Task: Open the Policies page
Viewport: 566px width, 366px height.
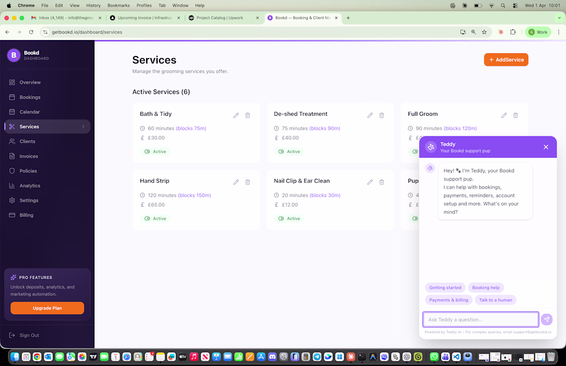Action: coord(47,171)
